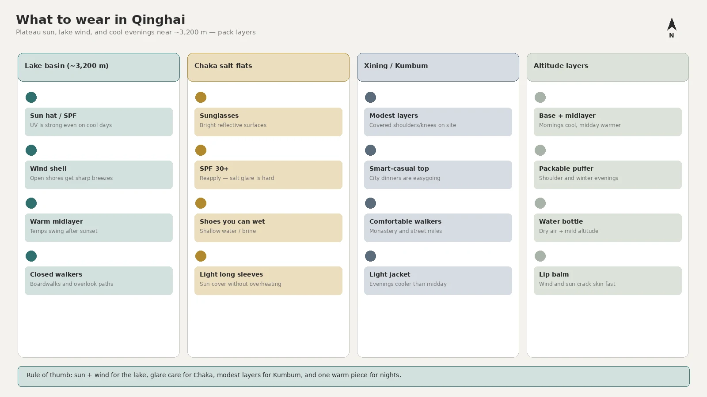Open the Water bottle card
Screen dimensions: 707x397
[608, 228]
